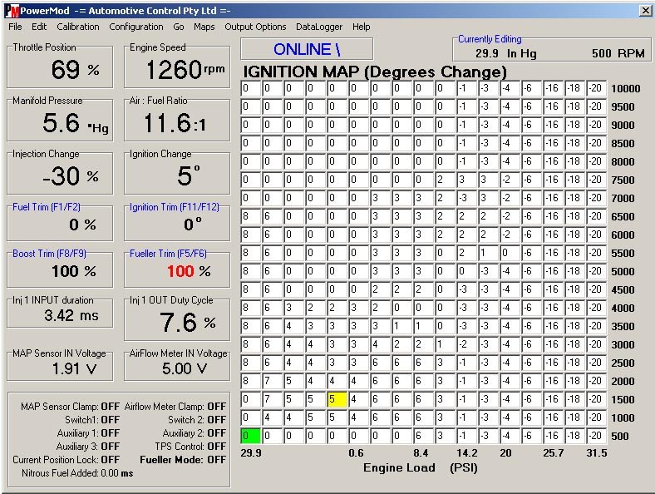Select the -18 cell in the 4000 RPM row
The height and width of the screenshot is (494, 655).
pyautogui.click(x=575, y=308)
